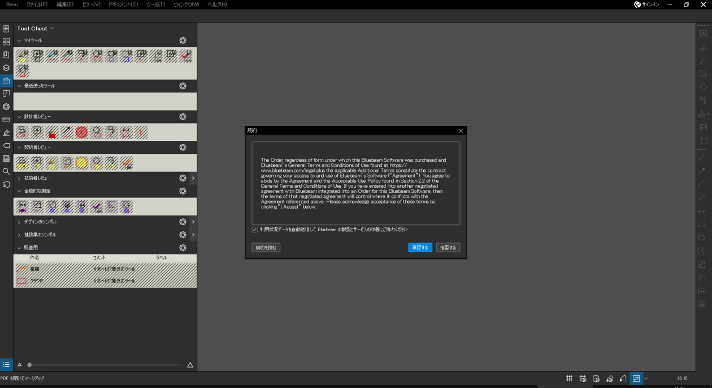
Task: Open the Search magnifier panel icon
Action: (6, 171)
